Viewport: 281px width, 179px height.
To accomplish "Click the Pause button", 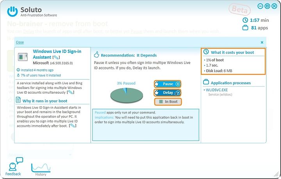I will [x=167, y=84].
